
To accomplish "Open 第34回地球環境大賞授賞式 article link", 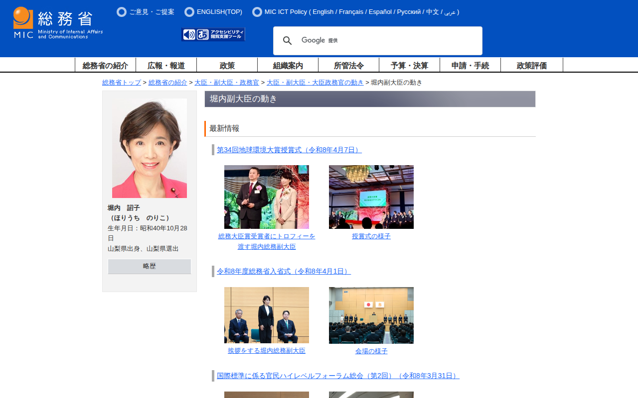I will (289, 150).
